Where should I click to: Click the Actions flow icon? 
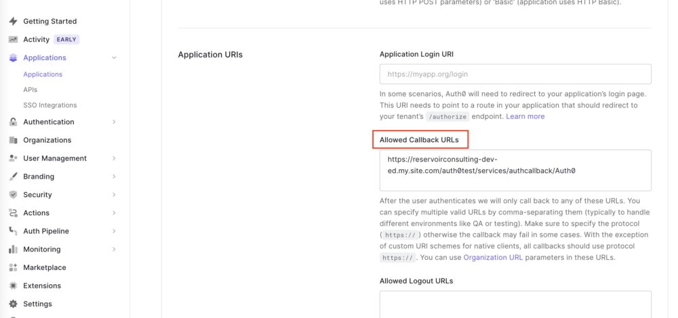13,212
